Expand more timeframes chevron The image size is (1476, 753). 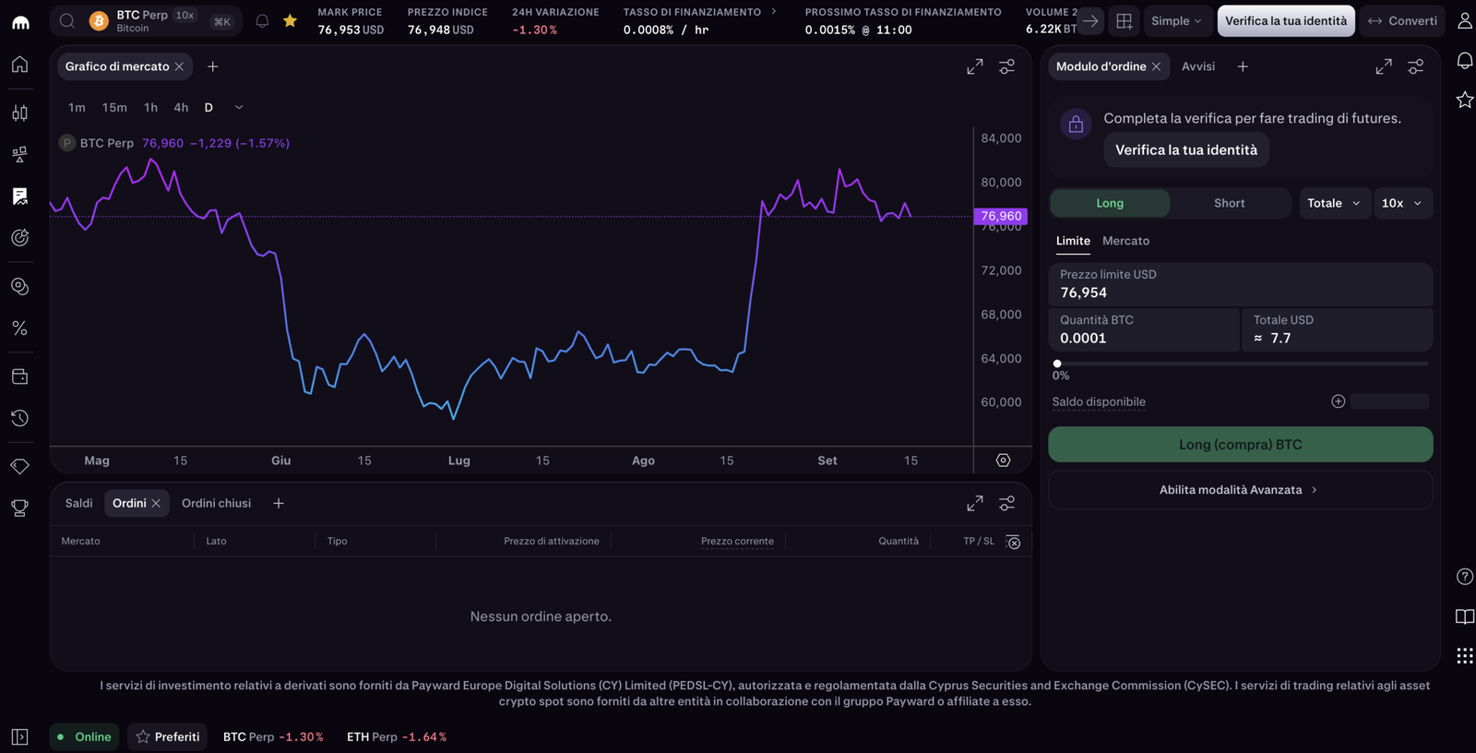coord(239,107)
